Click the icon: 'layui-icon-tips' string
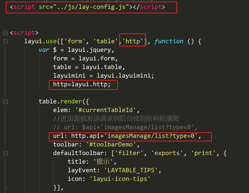249x193 pixels. 109,179
